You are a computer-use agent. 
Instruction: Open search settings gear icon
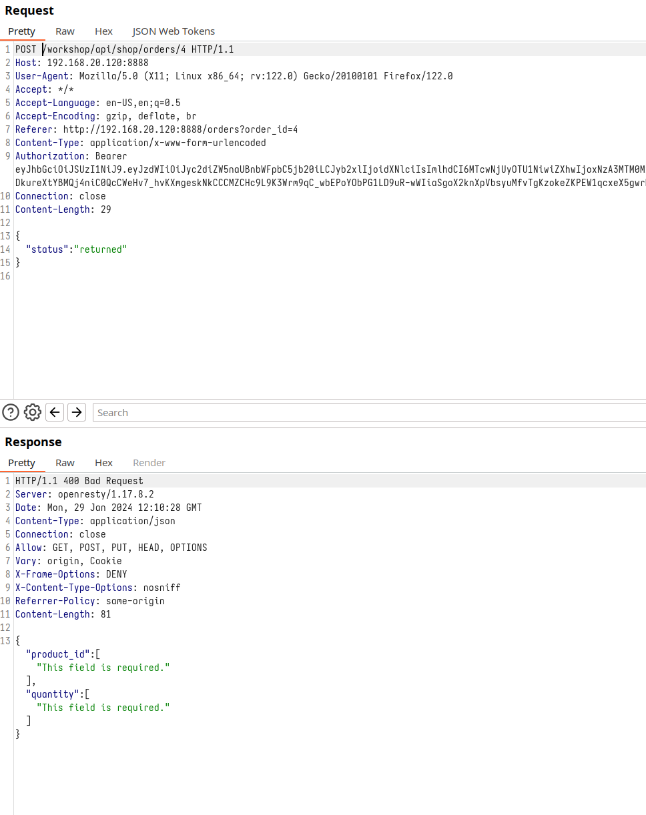coord(33,412)
